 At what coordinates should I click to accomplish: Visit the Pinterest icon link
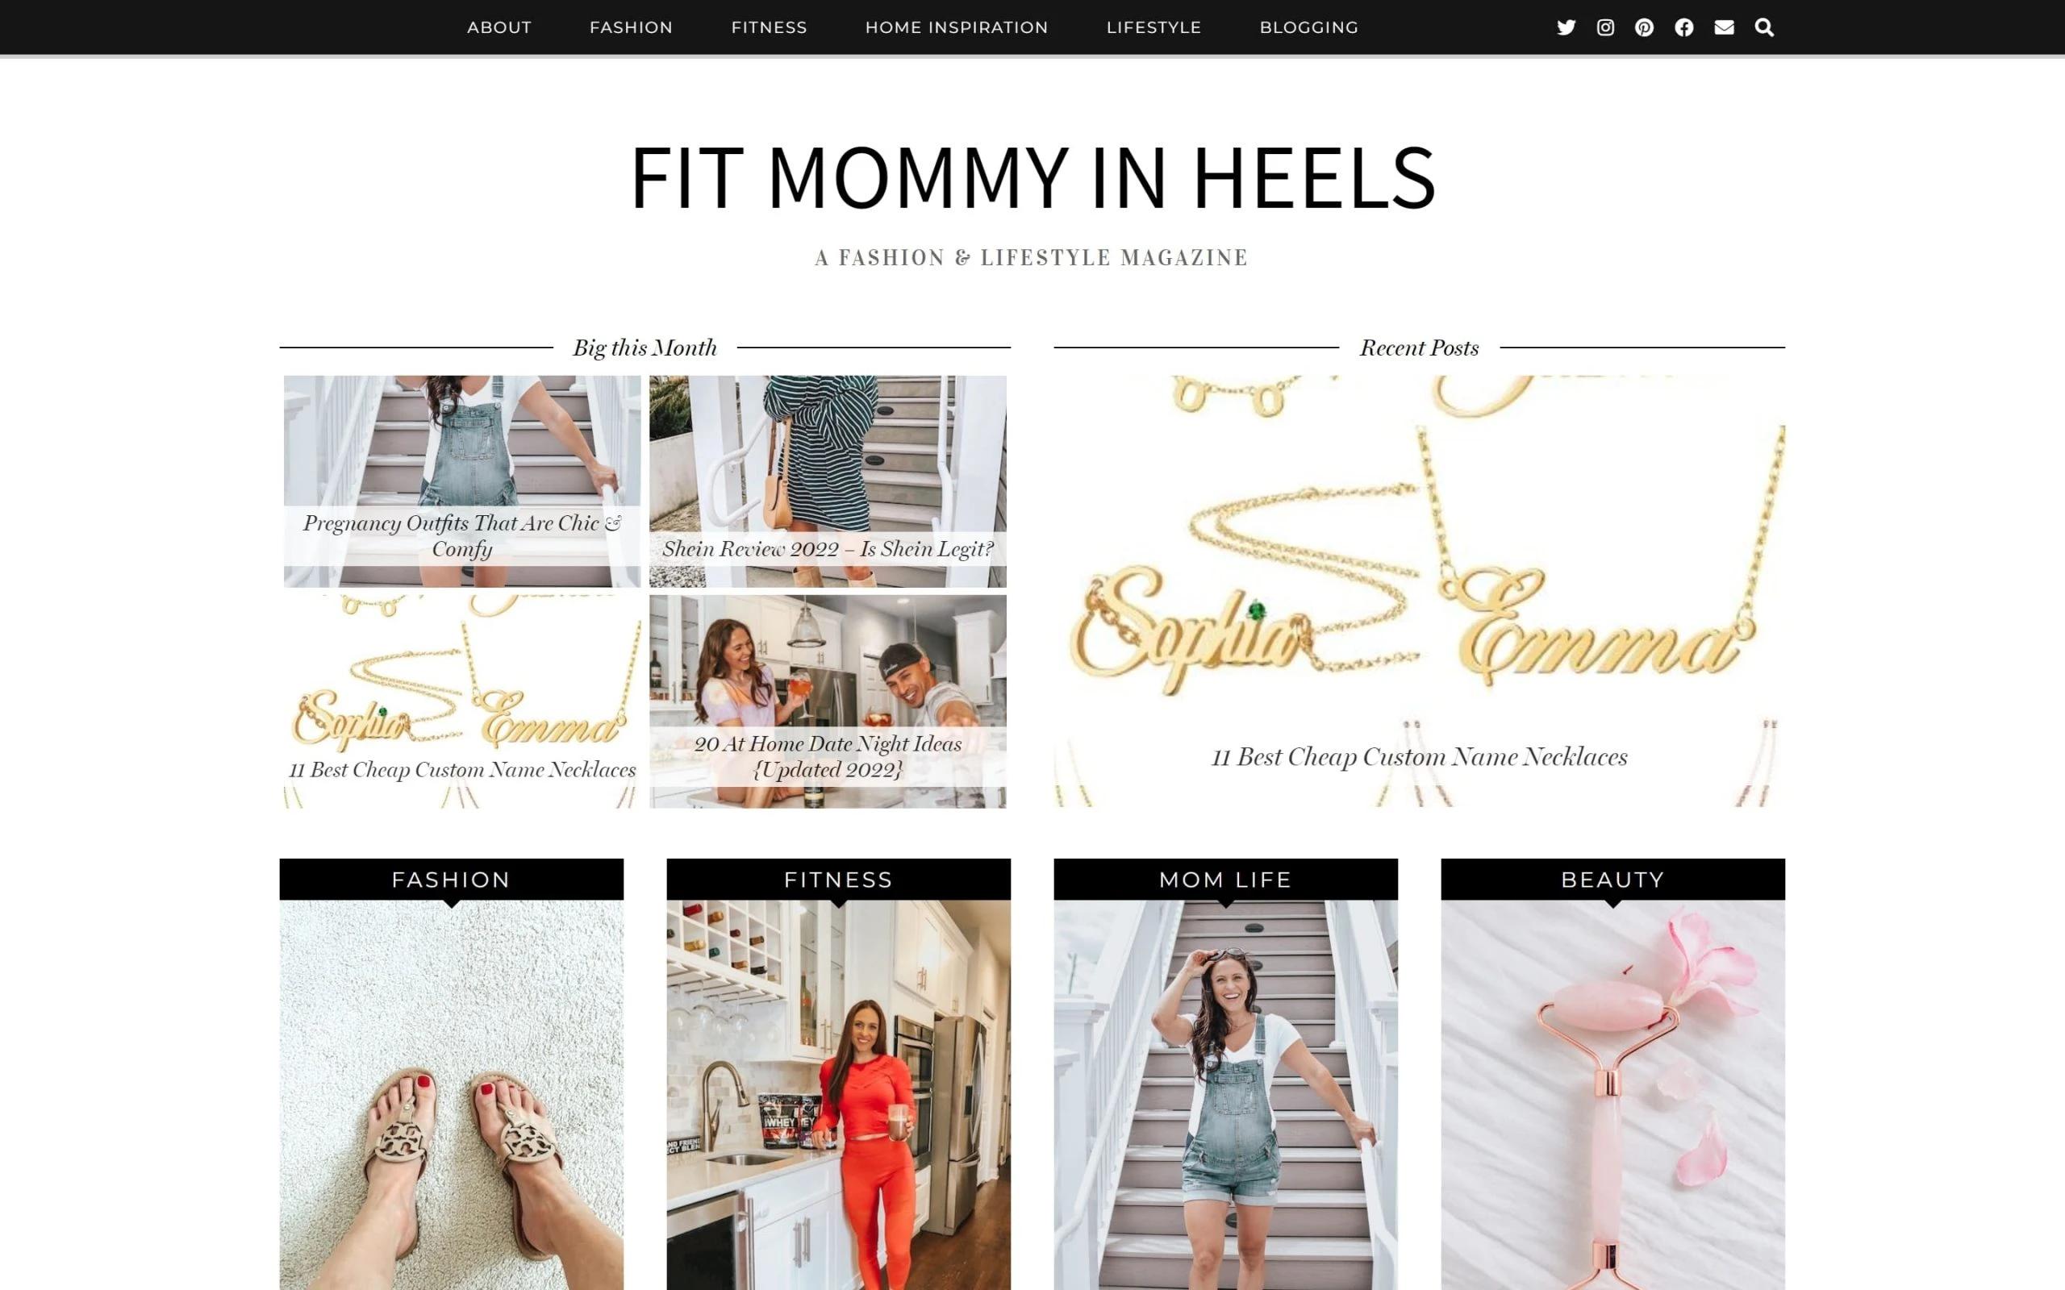pyautogui.click(x=1644, y=27)
